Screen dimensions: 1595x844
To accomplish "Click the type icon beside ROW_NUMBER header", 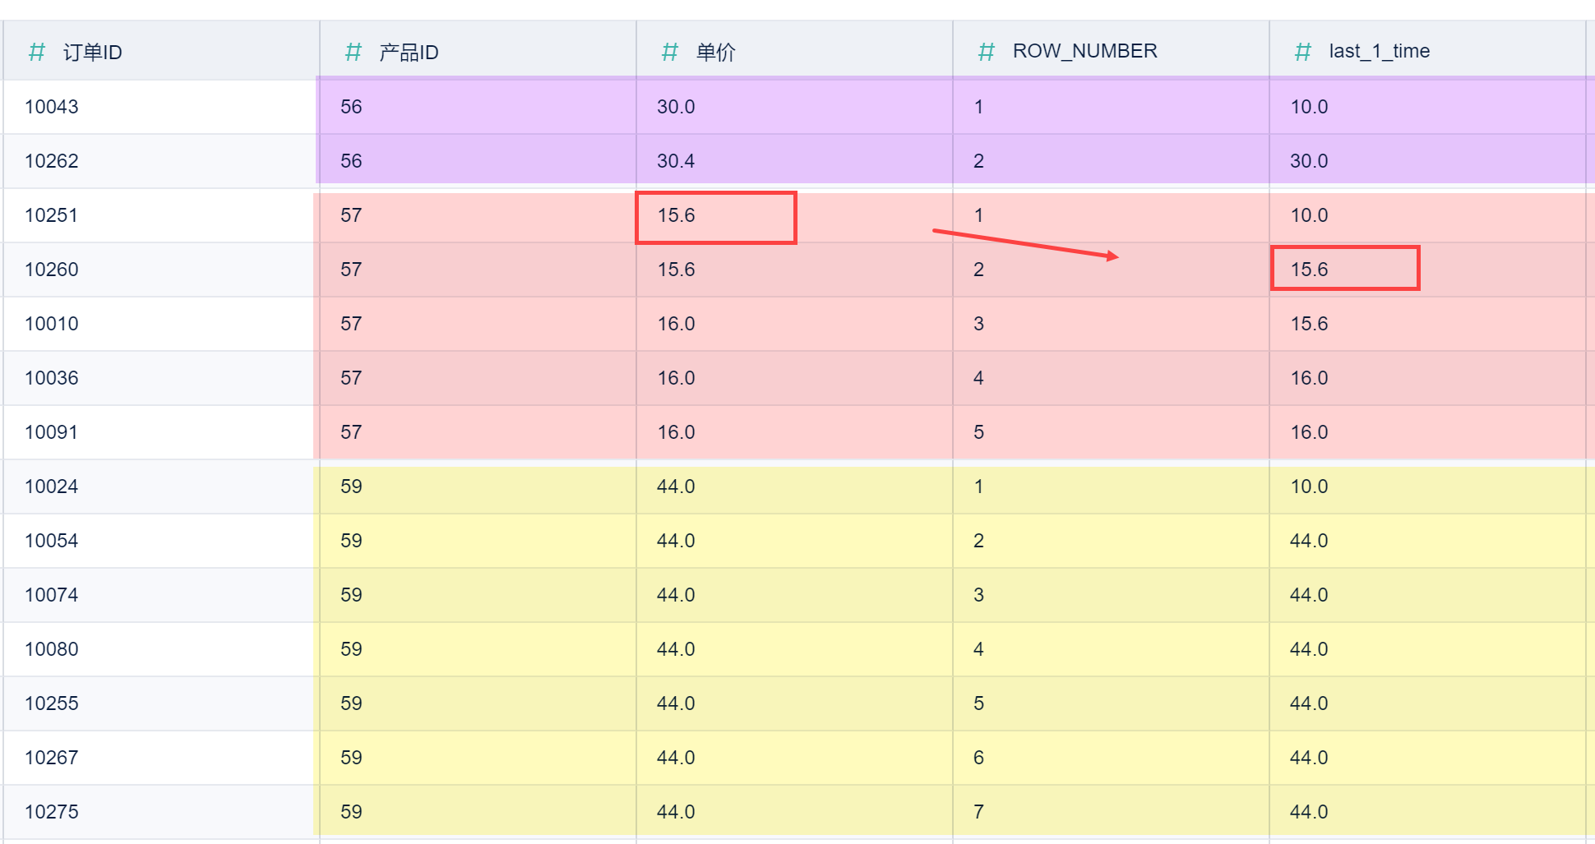I will [986, 53].
